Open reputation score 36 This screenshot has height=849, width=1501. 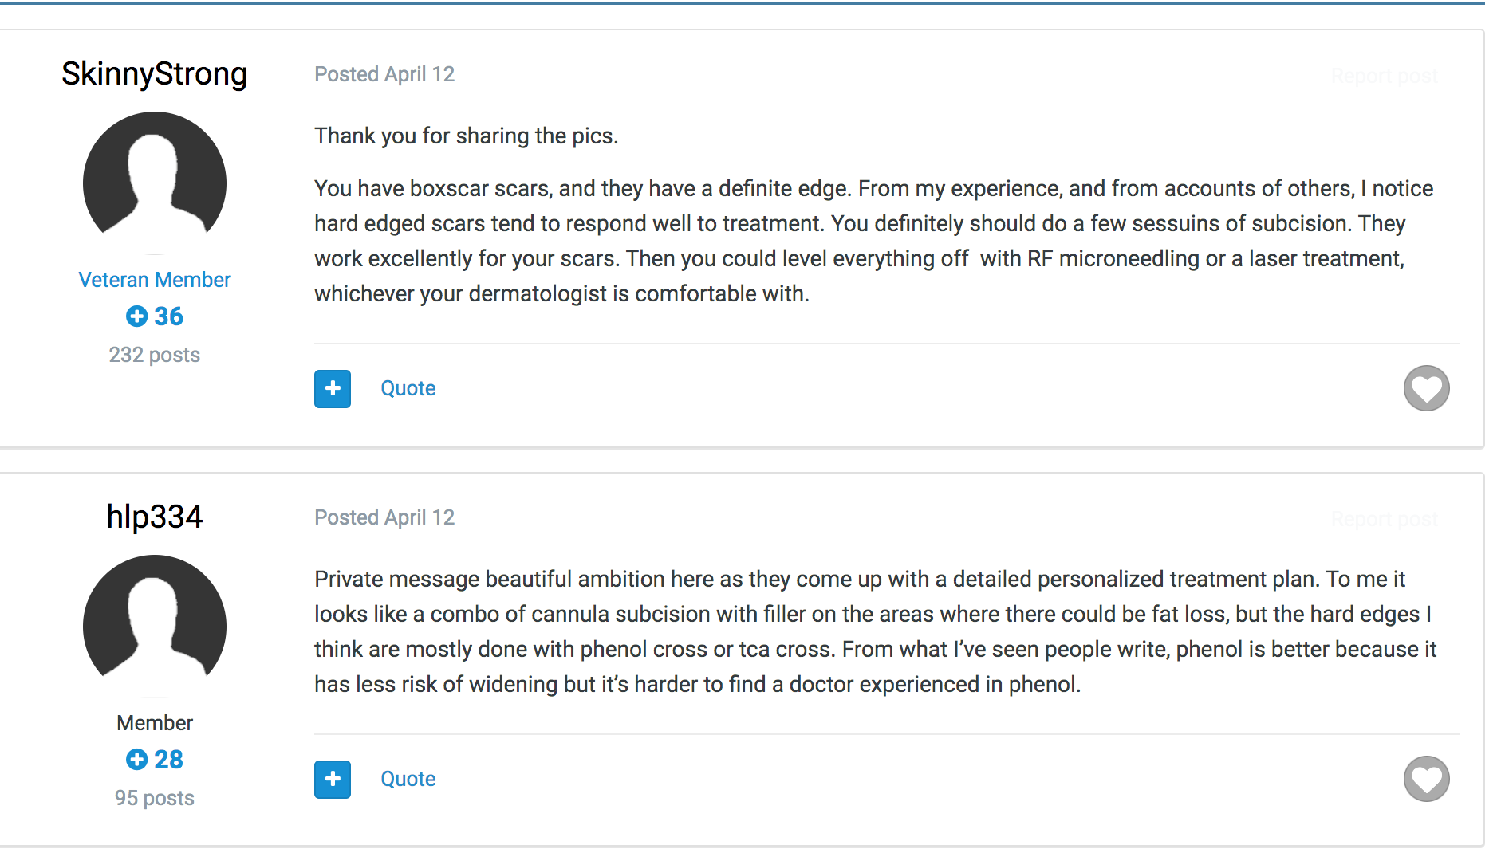(x=169, y=316)
